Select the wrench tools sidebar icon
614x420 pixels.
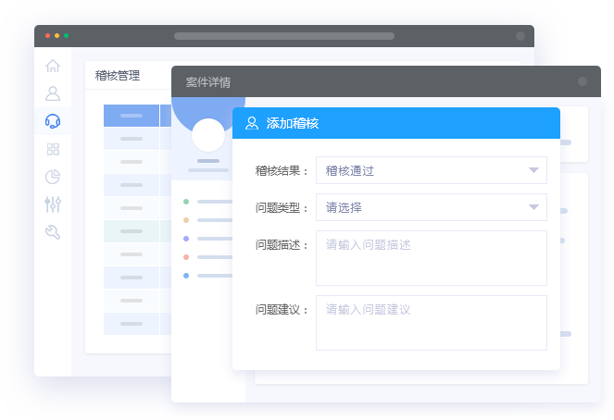[53, 232]
